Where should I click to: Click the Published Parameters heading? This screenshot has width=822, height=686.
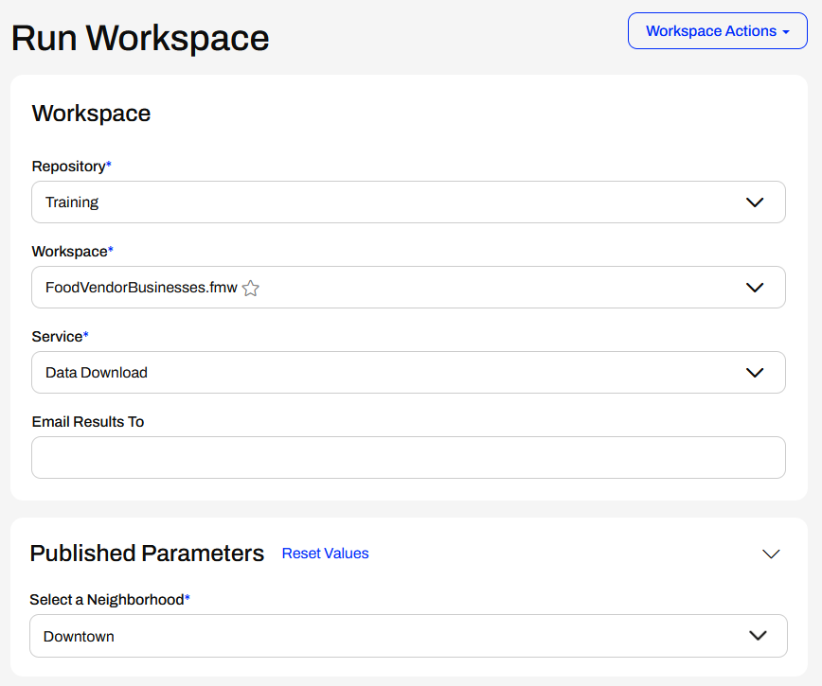(x=147, y=554)
